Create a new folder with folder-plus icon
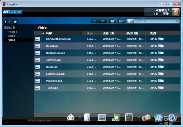 tap(112, 21)
